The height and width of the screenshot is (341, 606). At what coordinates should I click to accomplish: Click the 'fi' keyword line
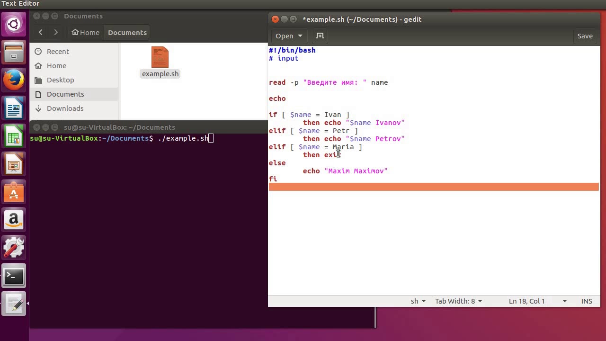(x=273, y=179)
